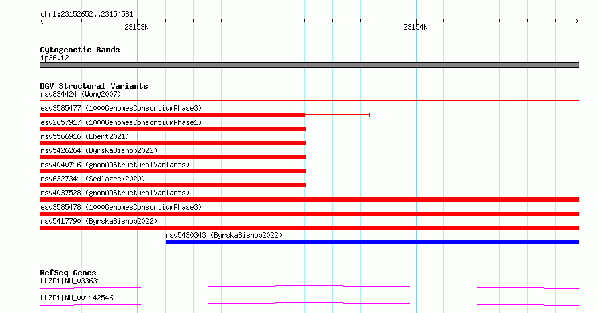Open variant esv2657917 (1000GenomesConsortiumPhase1) label

(121, 122)
